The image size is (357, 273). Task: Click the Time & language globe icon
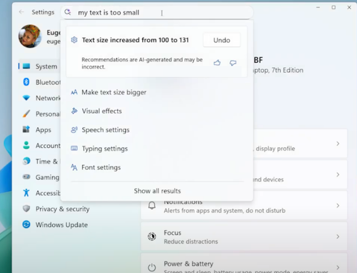tap(27, 161)
